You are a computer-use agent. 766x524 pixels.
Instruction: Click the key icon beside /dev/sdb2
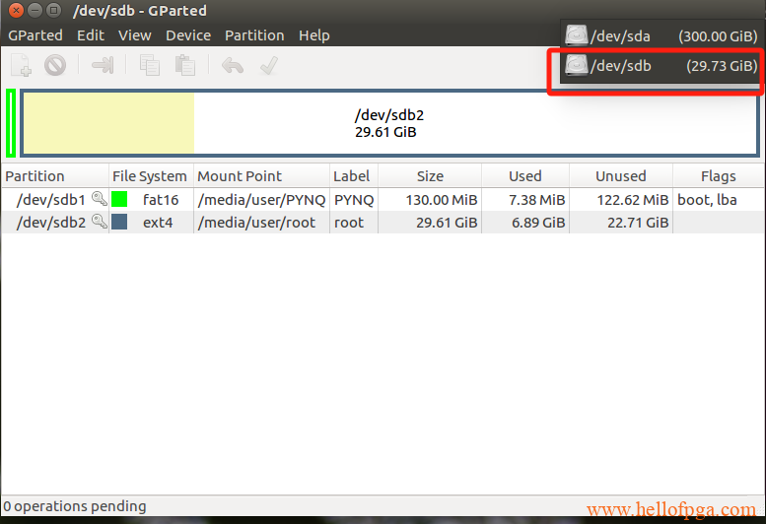[x=100, y=222]
